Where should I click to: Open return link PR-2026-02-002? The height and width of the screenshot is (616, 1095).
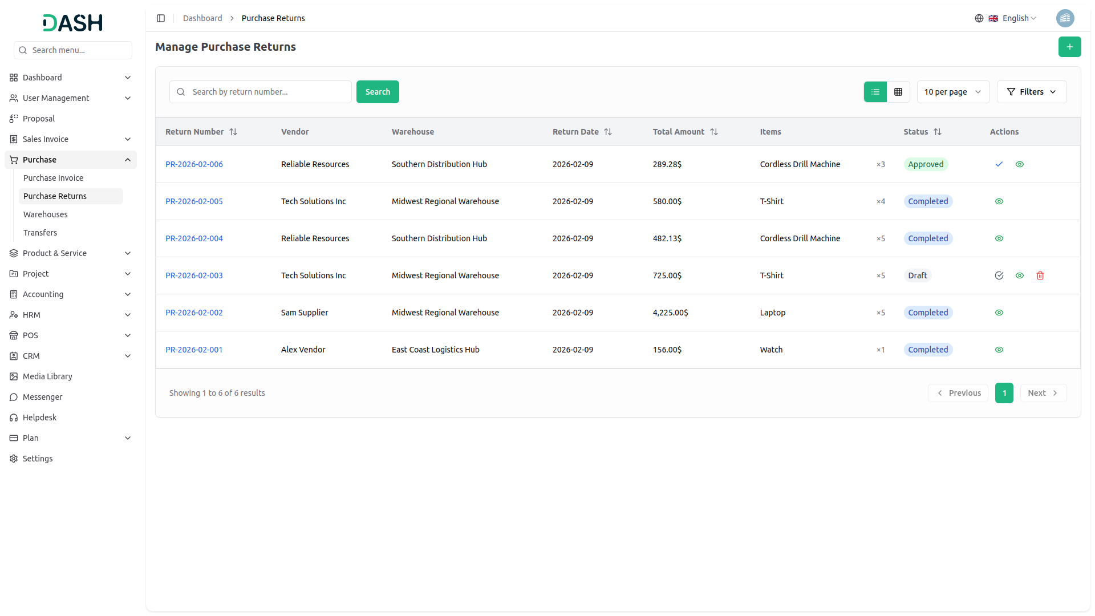point(194,313)
